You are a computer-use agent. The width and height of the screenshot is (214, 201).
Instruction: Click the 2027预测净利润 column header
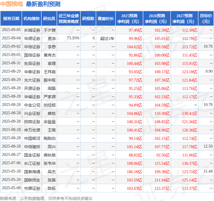tap(184, 19)
